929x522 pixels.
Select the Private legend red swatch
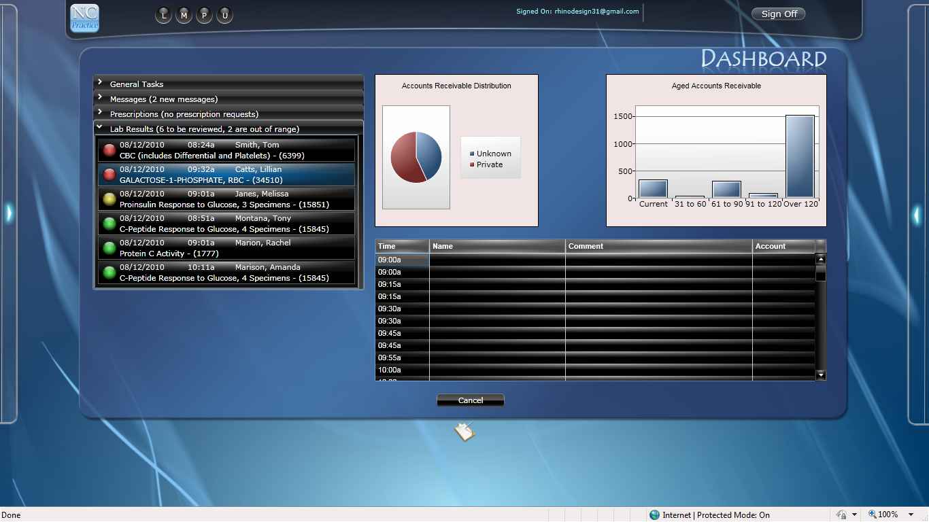click(472, 164)
